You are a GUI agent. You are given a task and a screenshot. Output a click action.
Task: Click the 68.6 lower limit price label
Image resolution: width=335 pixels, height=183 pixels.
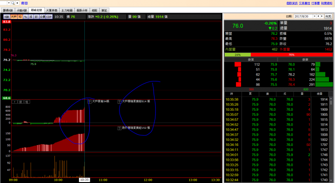pyautogui.click(x=7, y=98)
